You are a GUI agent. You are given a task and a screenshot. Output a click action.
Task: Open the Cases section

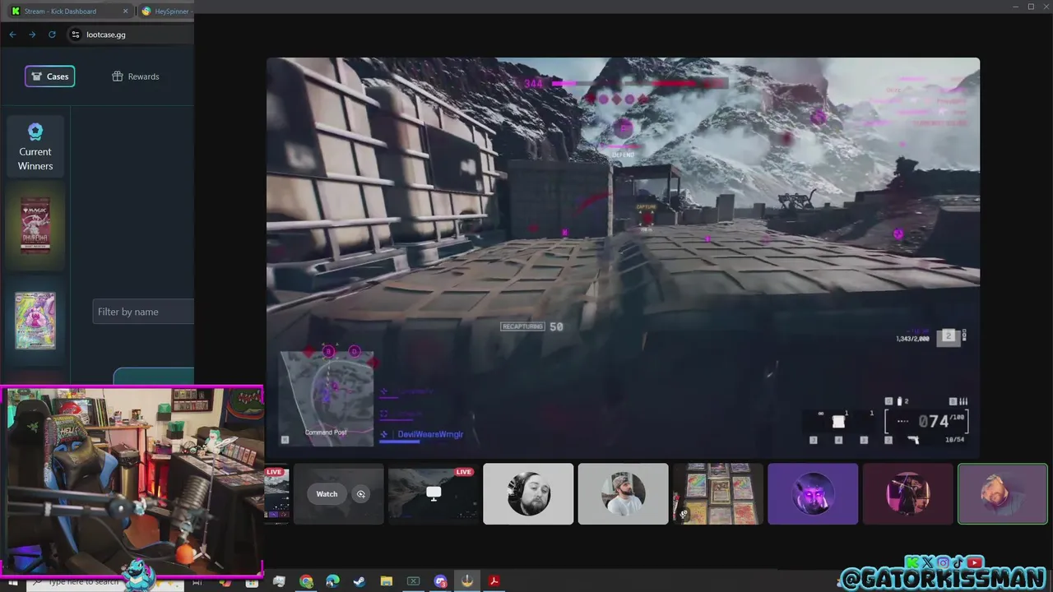click(x=49, y=76)
